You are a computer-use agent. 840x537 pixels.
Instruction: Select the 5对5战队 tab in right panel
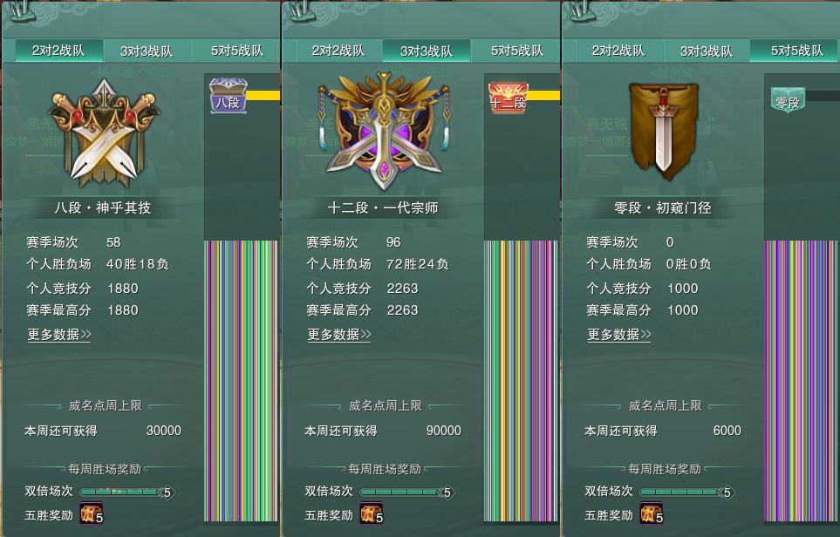pyautogui.click(x=795, y=51)
